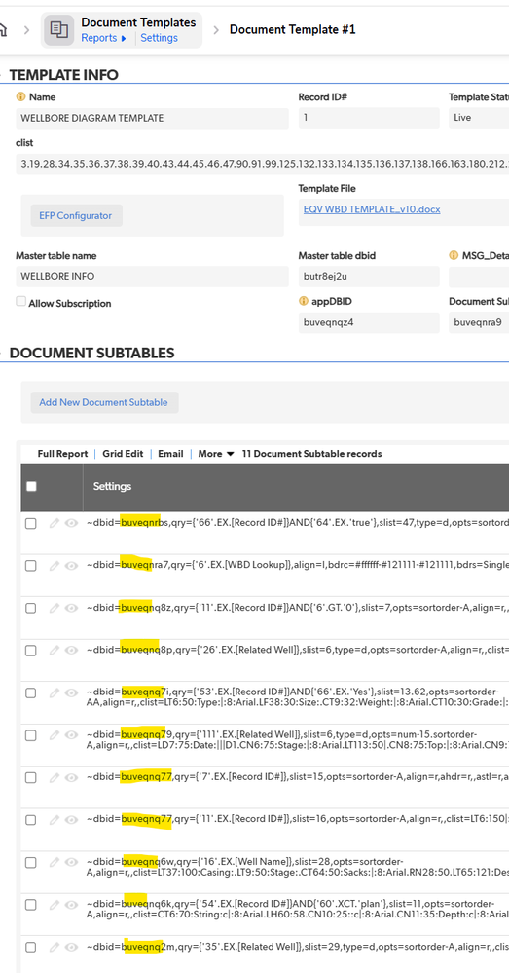
Task: Edit the buveqnq7i subtable row with pencil
Action: pos(55,692)
